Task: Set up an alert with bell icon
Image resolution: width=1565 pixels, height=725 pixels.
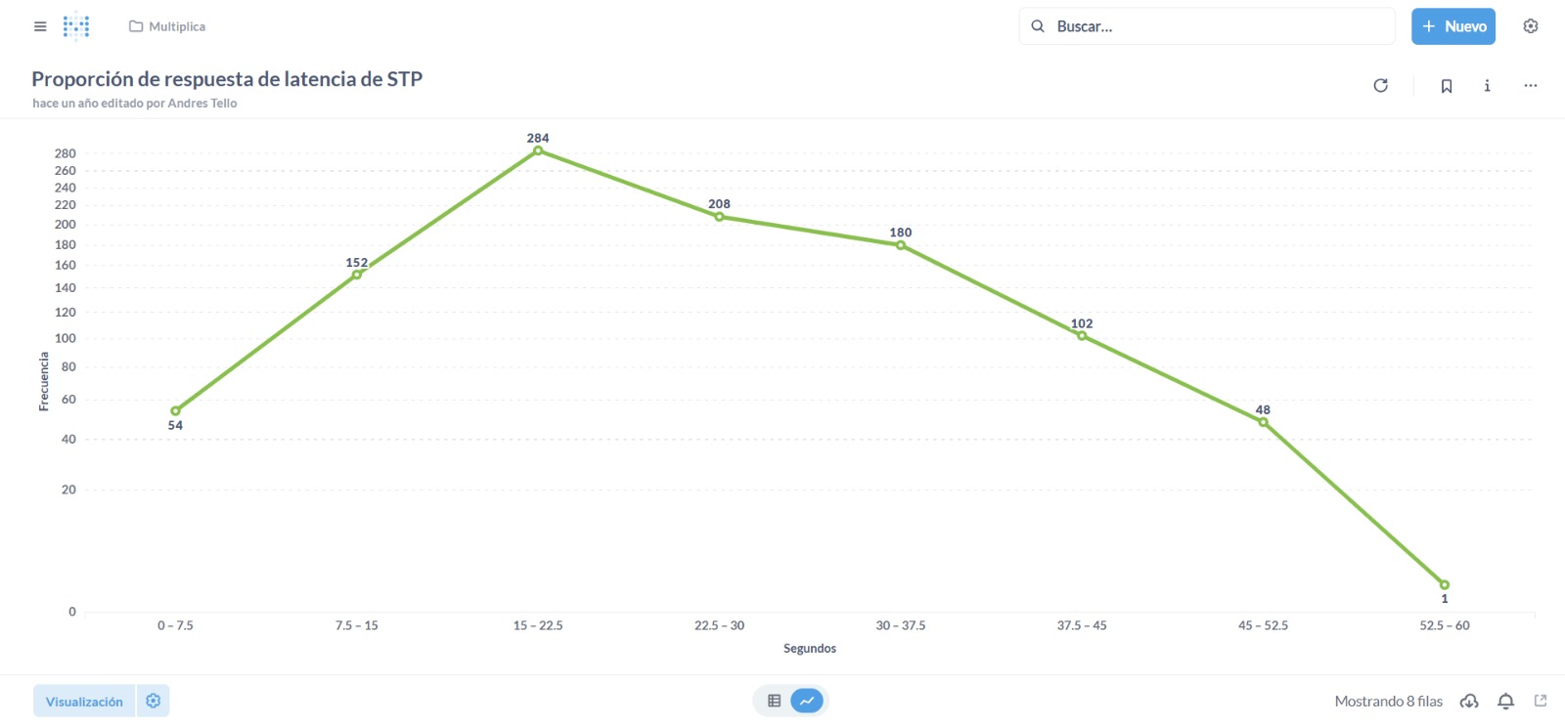Action: tap(1506, 701)
